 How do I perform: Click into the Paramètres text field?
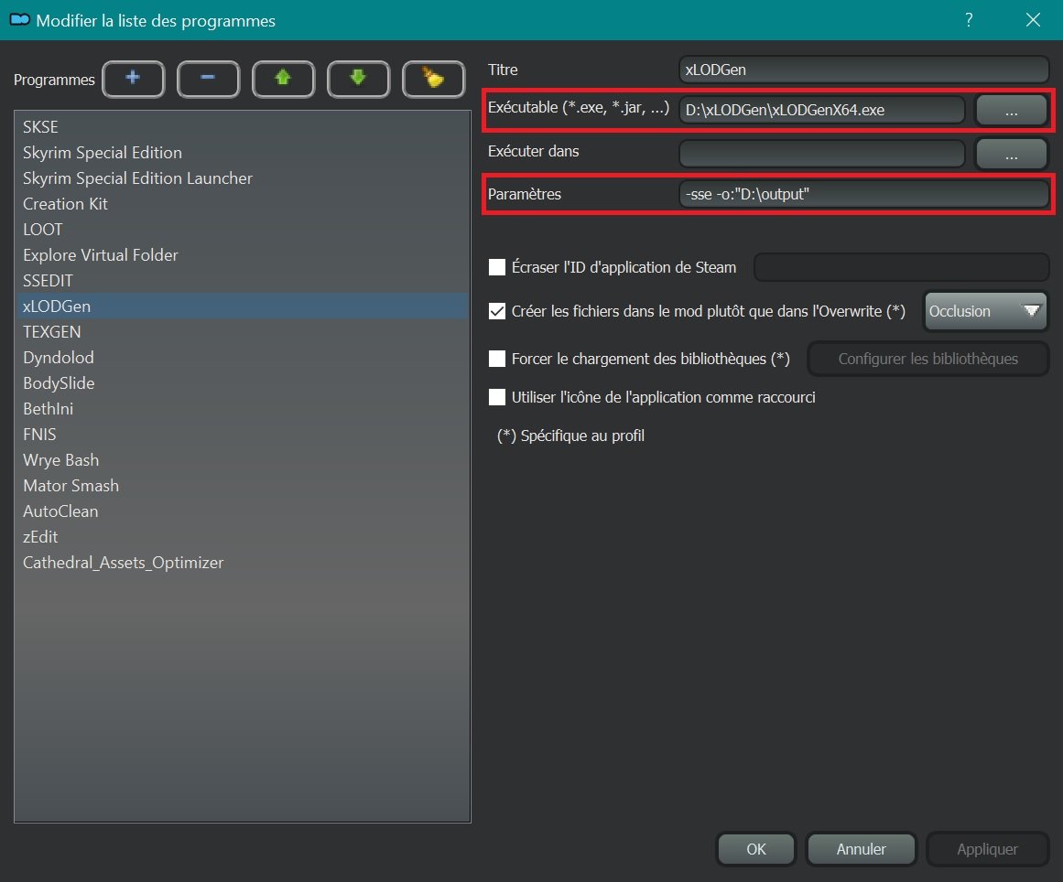click(863, 194)
